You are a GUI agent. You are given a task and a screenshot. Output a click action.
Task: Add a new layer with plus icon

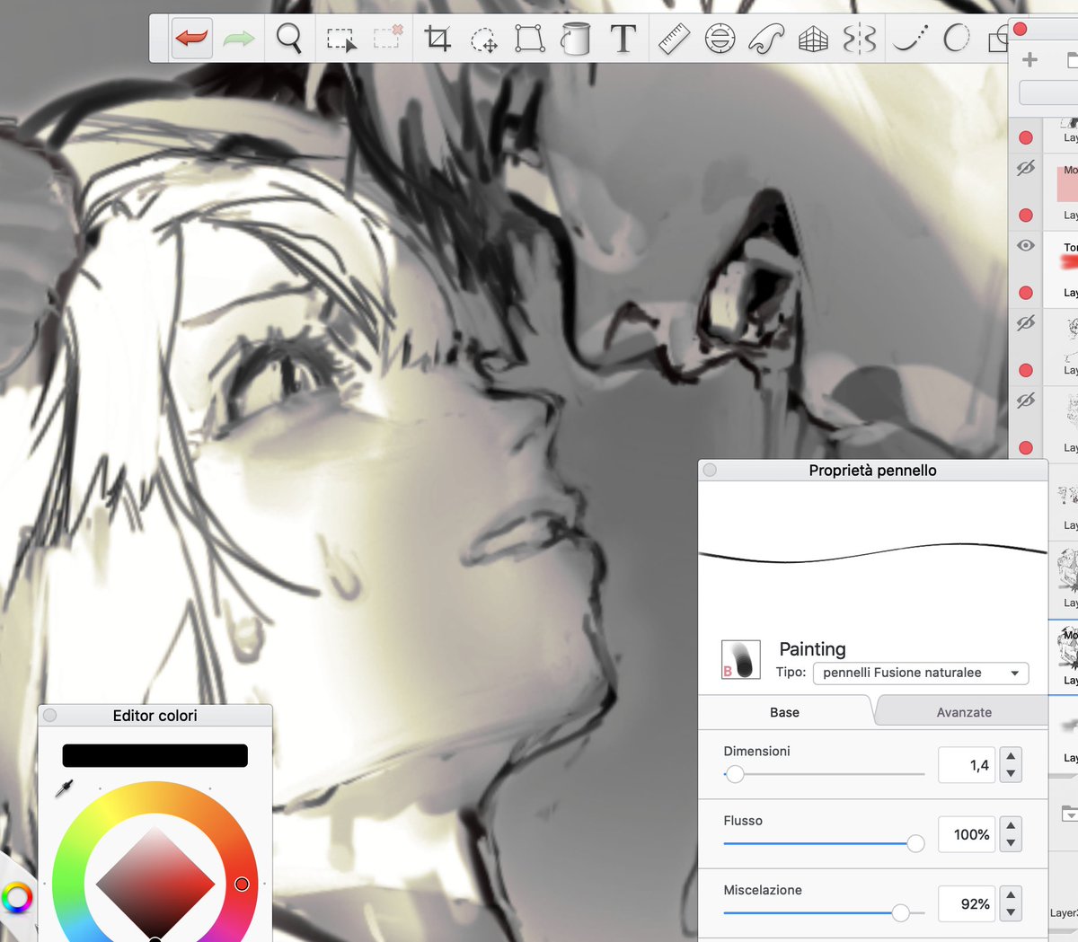[x=1029, y=60]
